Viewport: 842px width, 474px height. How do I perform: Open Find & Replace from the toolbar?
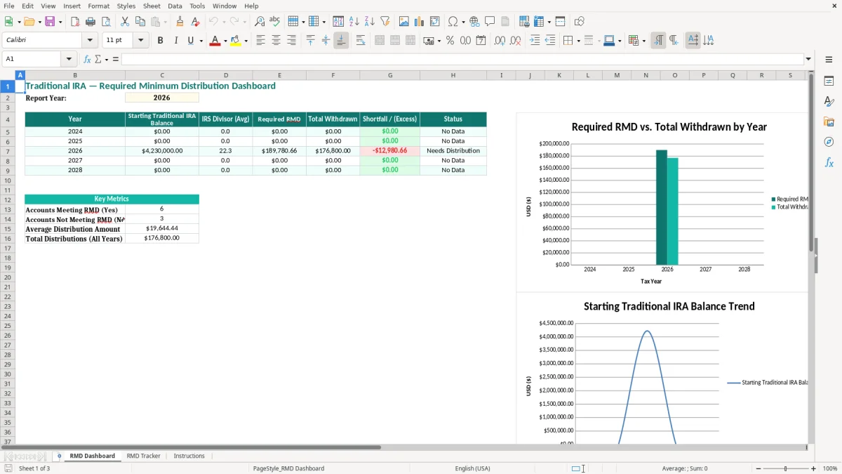[x=260, y=22]
